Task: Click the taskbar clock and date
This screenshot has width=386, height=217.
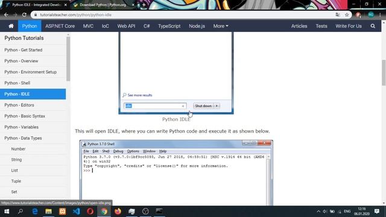Action: (362, 212)
